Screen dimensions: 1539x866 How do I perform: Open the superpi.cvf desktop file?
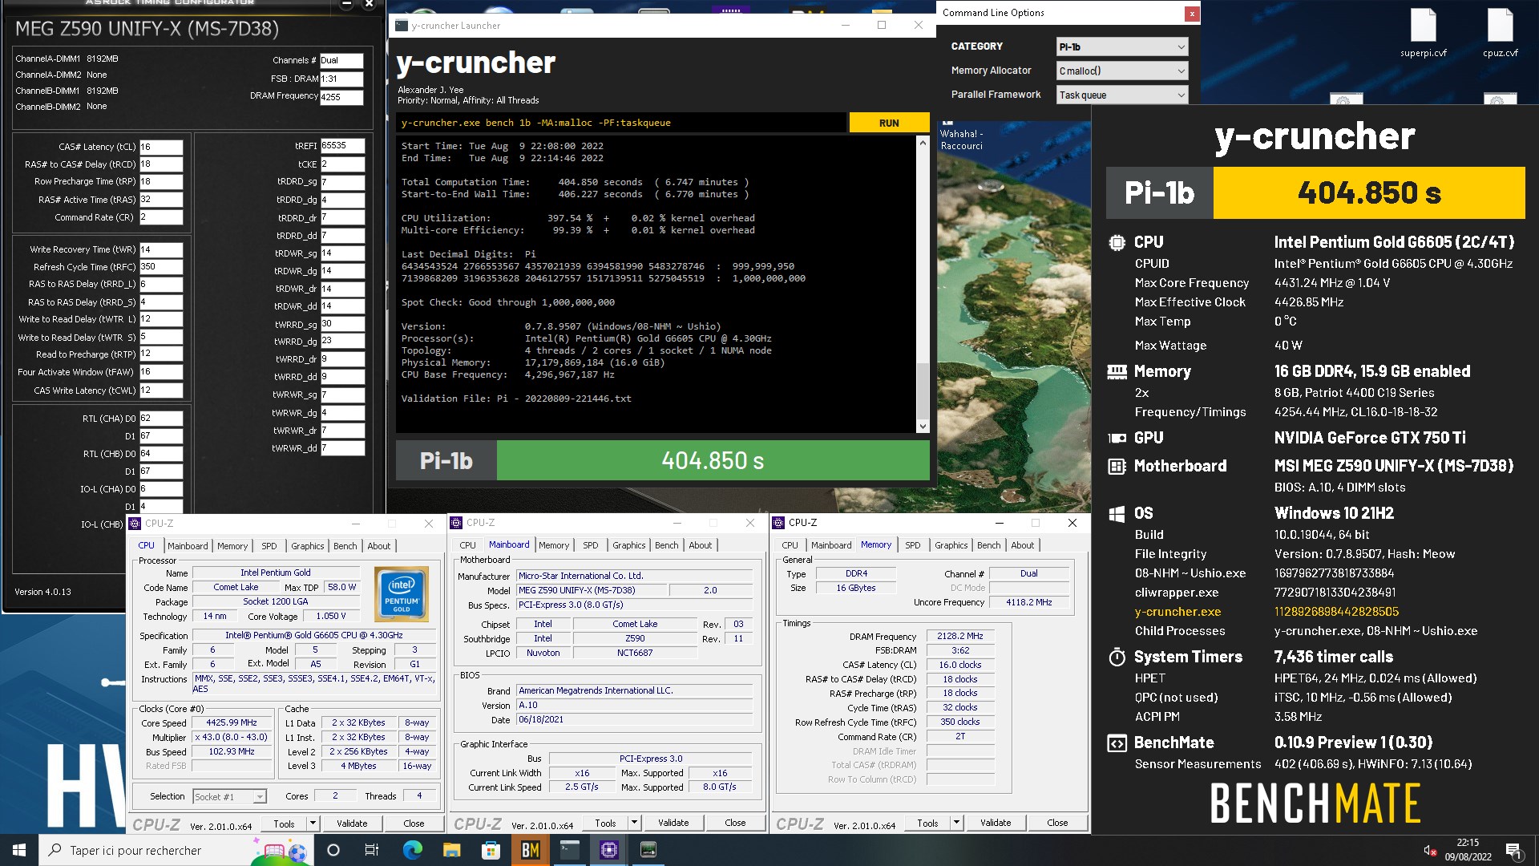pyautogui.click(x=1424, y=33)
